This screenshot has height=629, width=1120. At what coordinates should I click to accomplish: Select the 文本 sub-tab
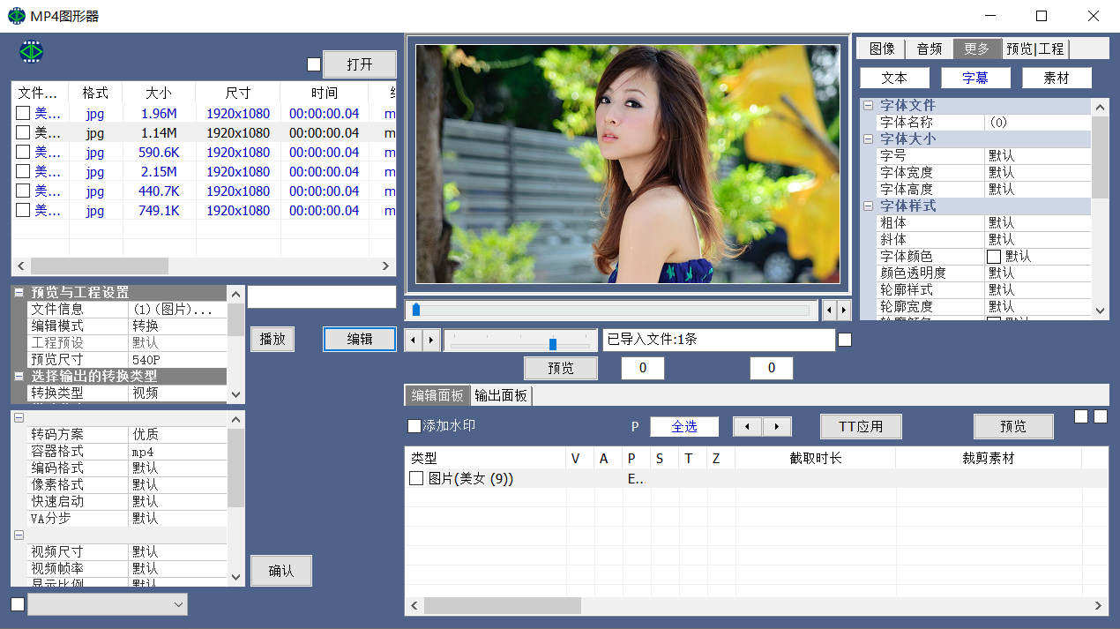tap(894, 78)
